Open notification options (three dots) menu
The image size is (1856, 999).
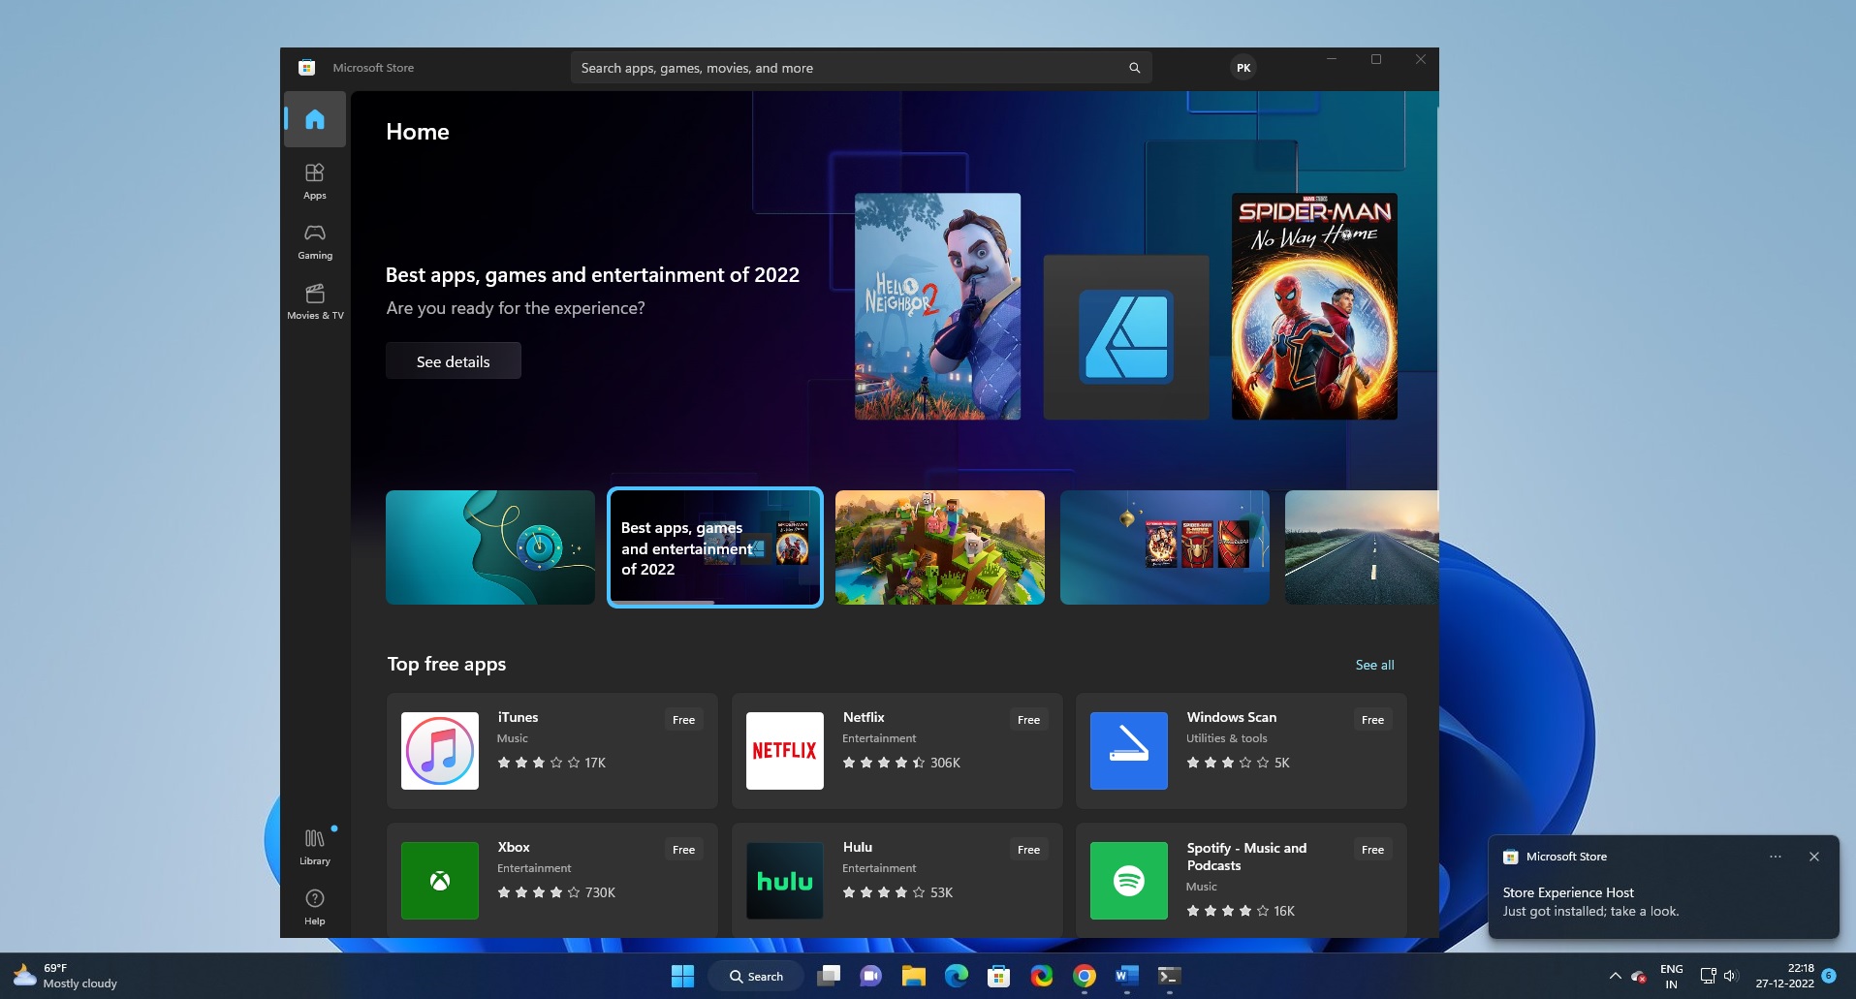tap(1776, 857)
